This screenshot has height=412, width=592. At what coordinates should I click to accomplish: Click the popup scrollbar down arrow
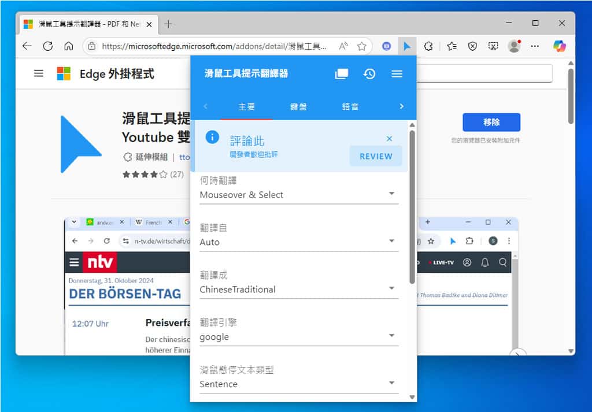(412, 397)
